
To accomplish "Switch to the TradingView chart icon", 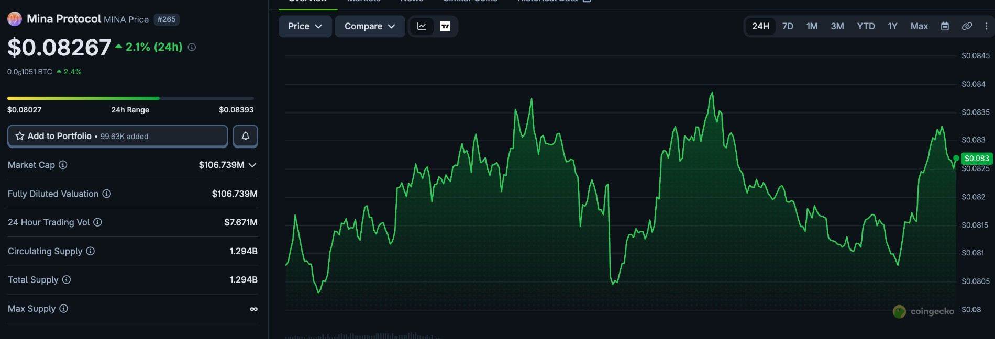I will pos(445,26).
